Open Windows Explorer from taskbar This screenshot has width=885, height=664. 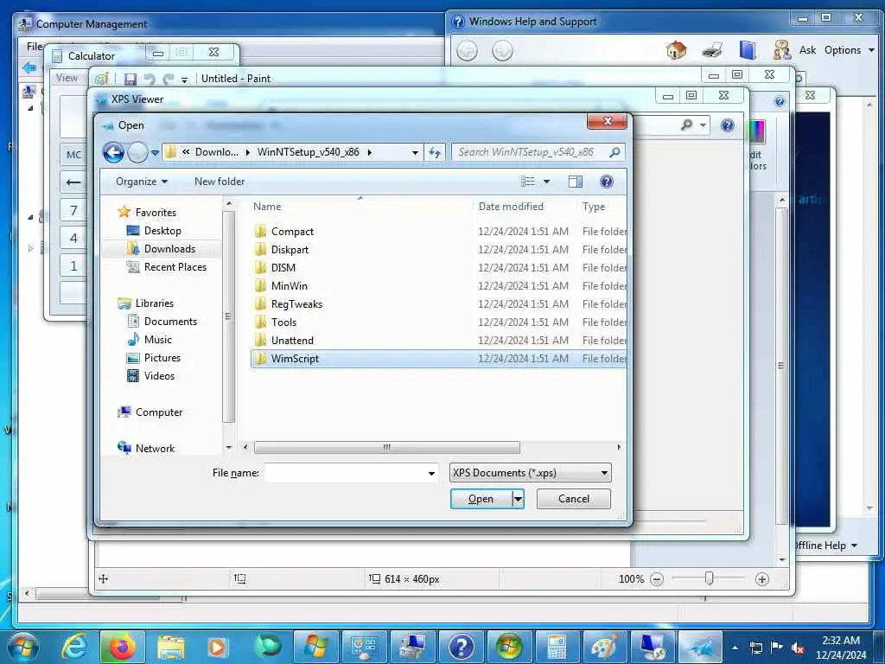click(170, 647)
